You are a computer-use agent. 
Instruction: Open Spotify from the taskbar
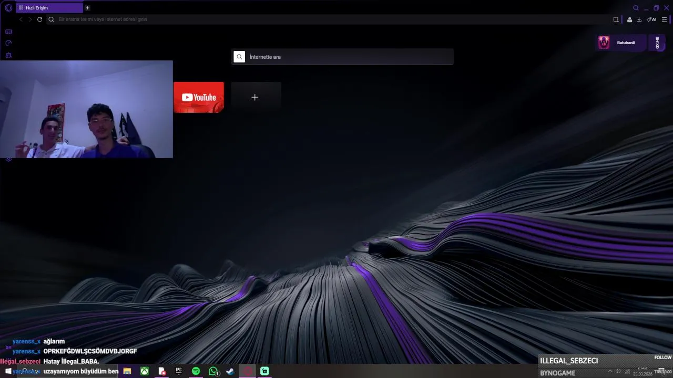pyautogui.click(x=196, y=371)
